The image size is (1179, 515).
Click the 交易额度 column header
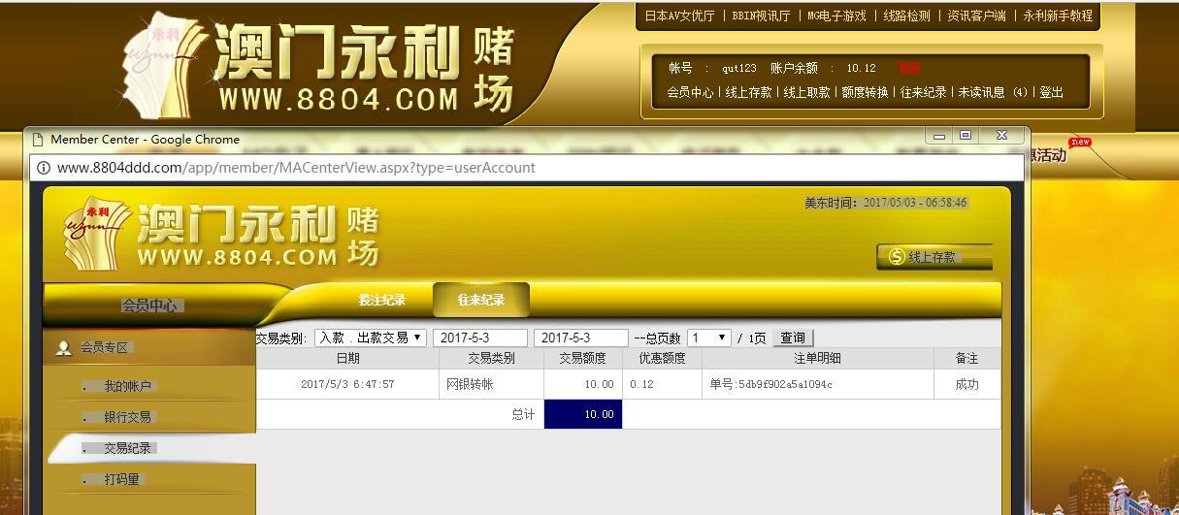click(x=582, y=358)
